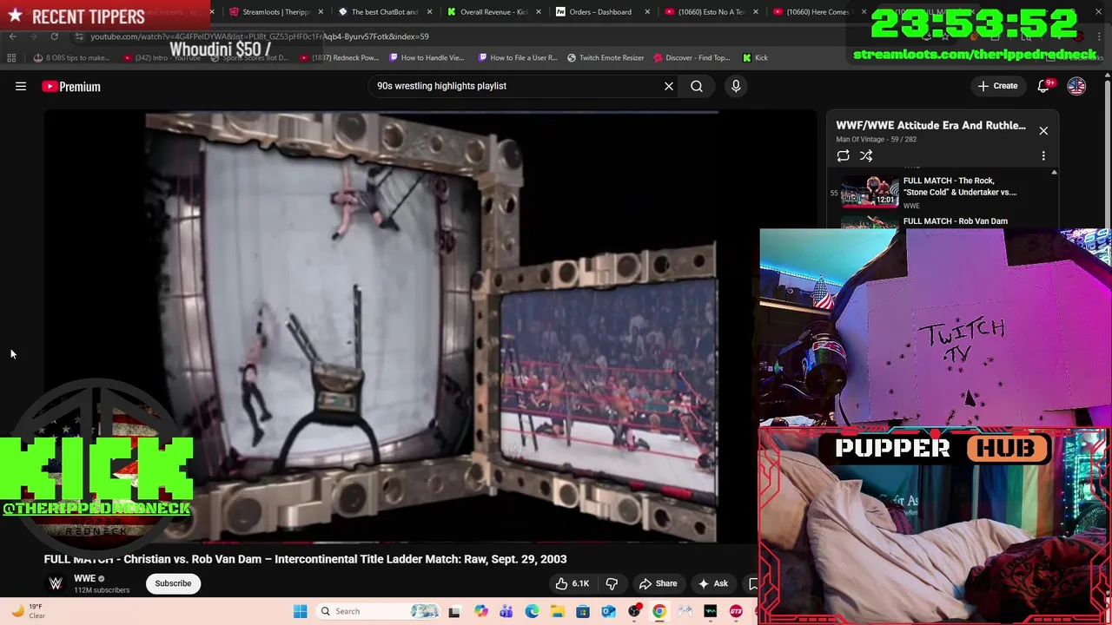Open 'How to File a User R...' bookmark

point(518,58)
